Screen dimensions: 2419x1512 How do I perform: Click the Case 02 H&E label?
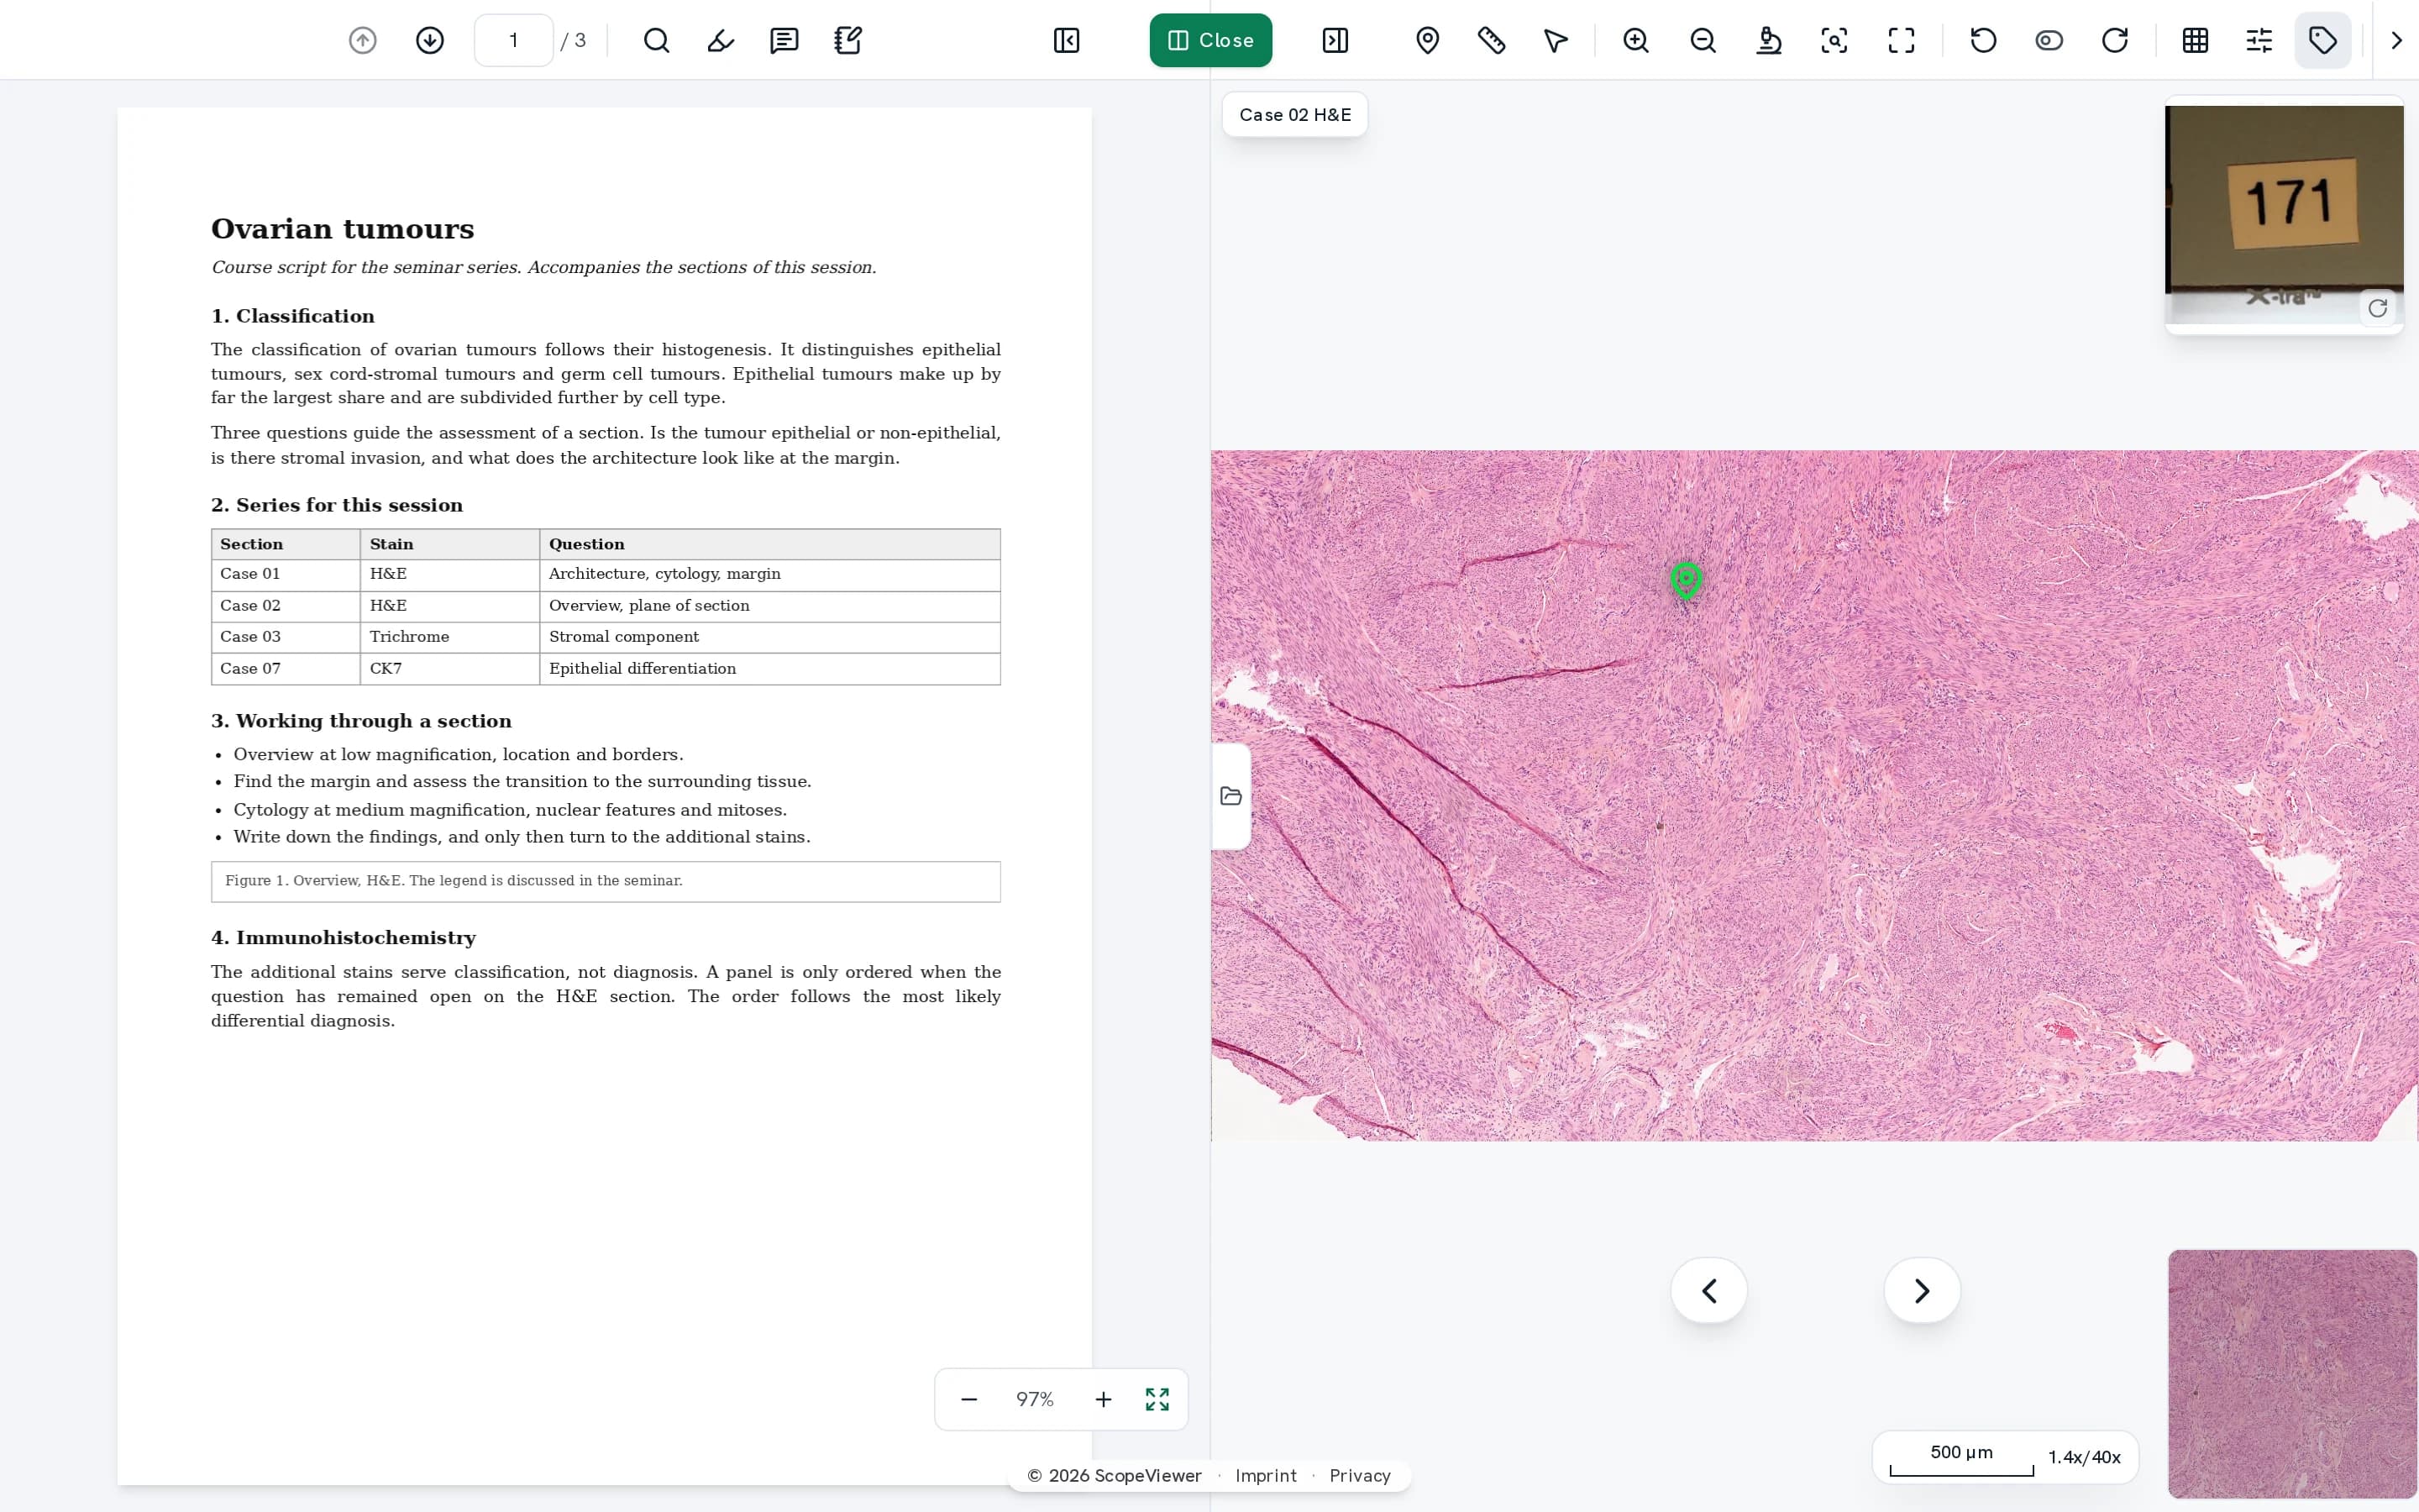tap(1294, 115)
